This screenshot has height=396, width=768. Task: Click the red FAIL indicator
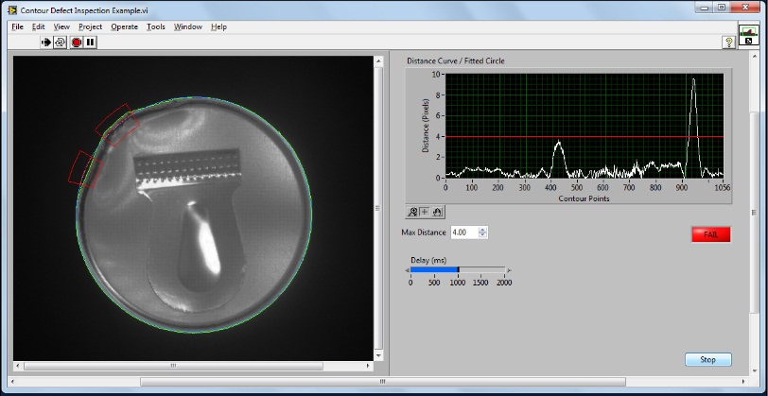710,233
